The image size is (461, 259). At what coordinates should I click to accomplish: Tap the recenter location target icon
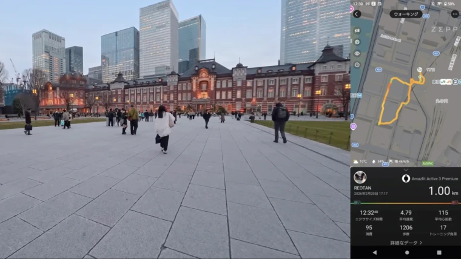click(357, 65)
